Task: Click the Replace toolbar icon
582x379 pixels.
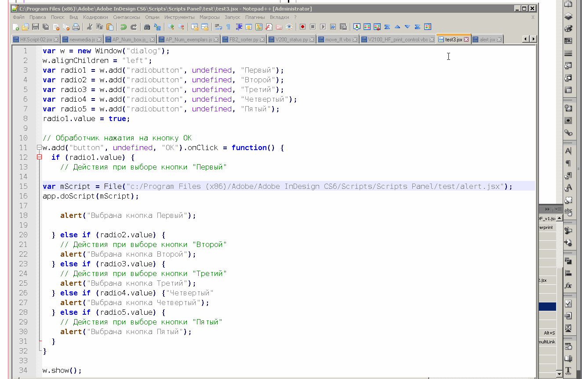Action: pyautogui.click(x=157, y=27)
